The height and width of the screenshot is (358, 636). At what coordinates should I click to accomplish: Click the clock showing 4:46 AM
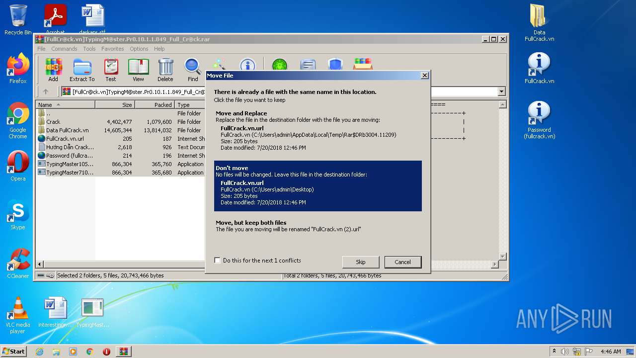pyautogui.click(x=611, y=352)
